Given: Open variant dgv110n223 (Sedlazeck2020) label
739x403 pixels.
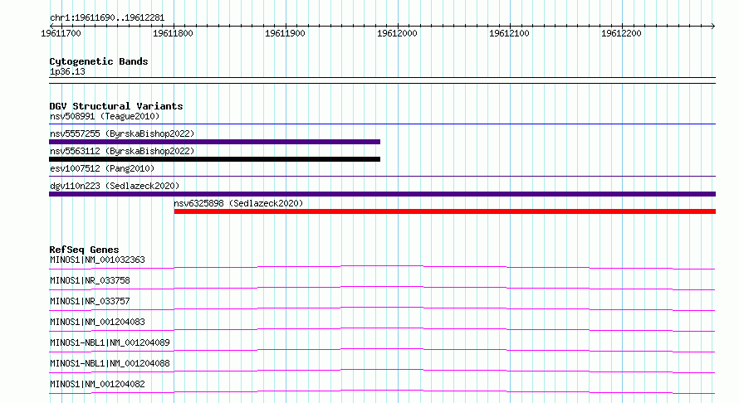Looking at the screenshot, I should click(x=115, y=186).
